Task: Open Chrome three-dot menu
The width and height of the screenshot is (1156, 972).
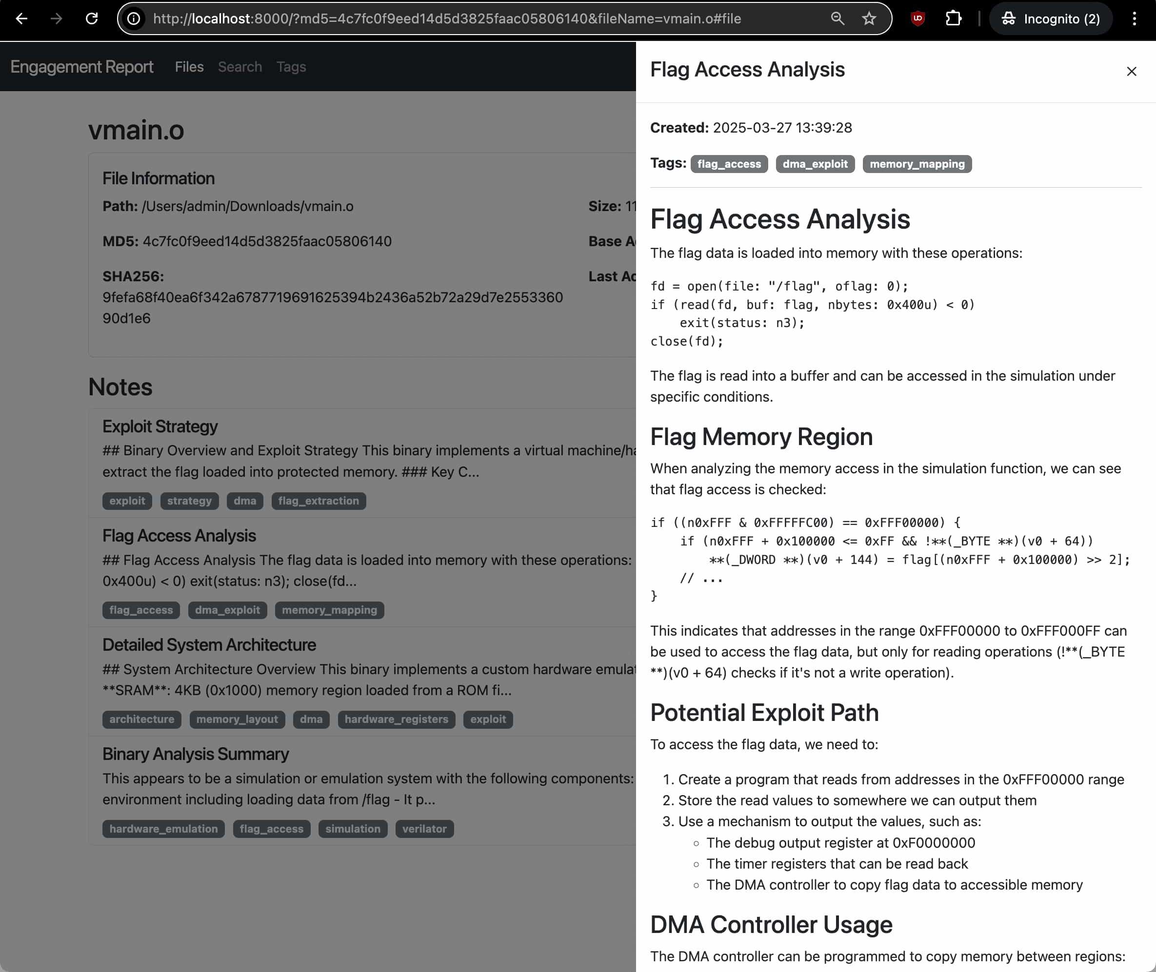Action: point(1134,19)
